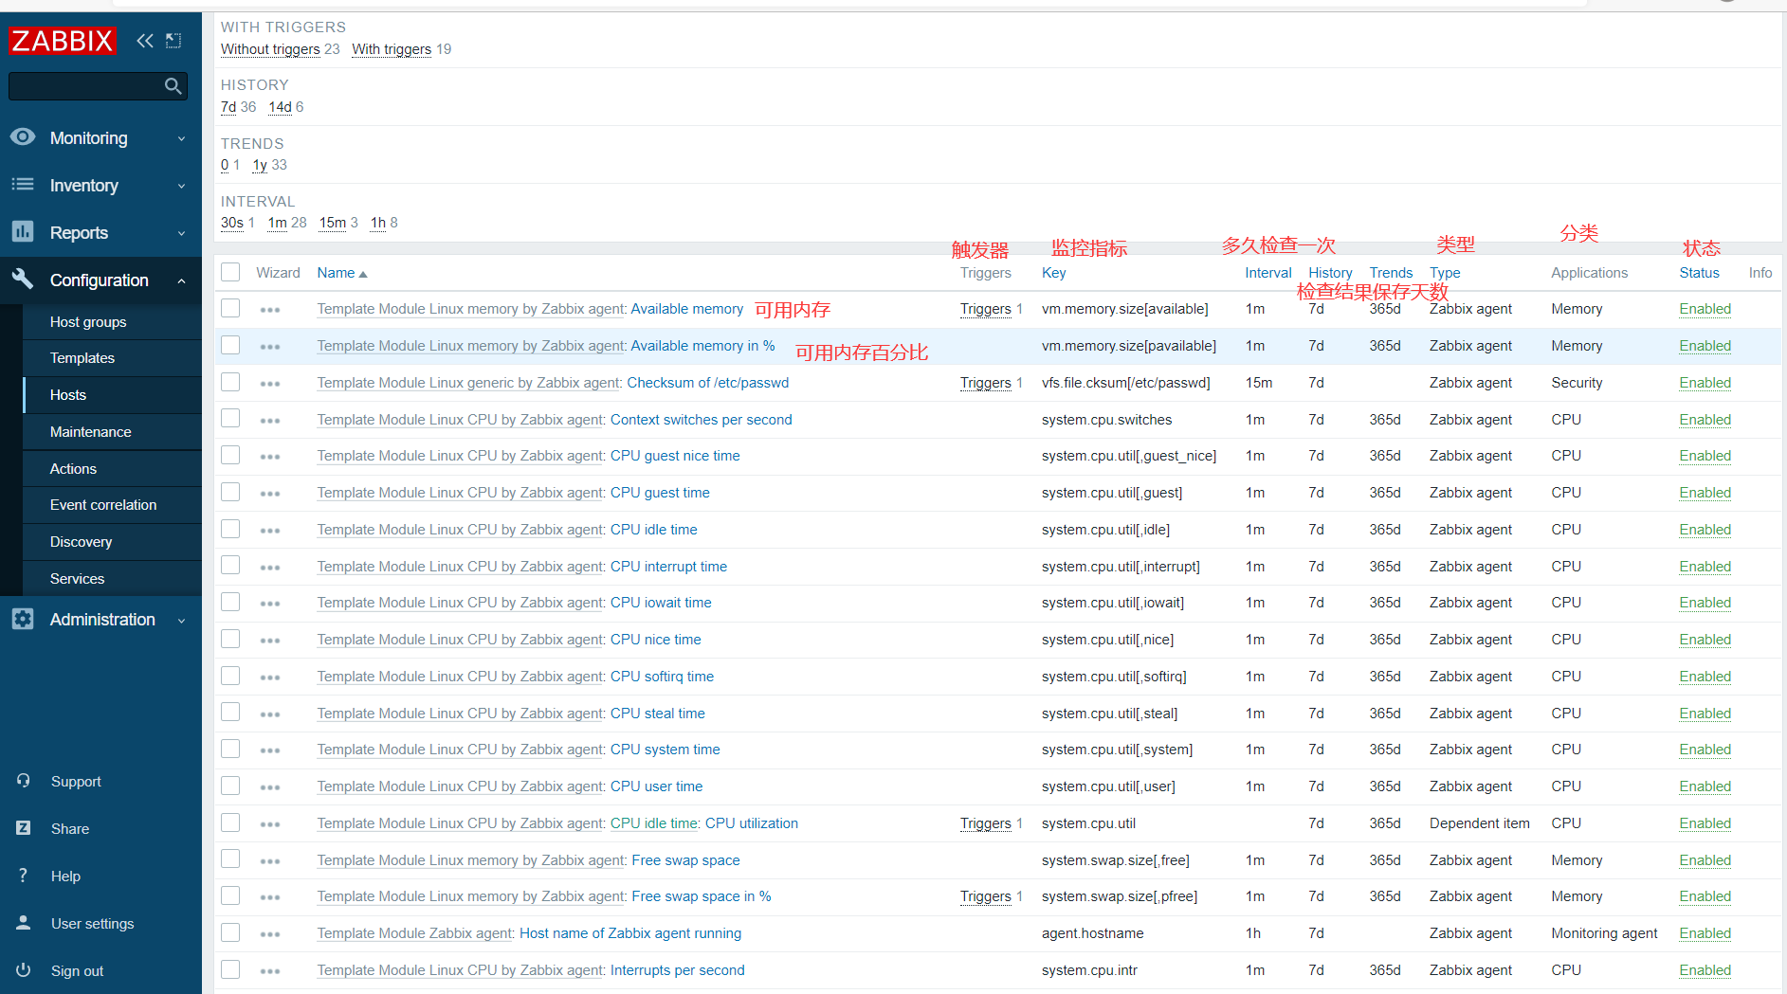Check the CPU interrupt time item checkbox
The height and width of the screenshot is (994, 1787).
(x=230, y=566)
